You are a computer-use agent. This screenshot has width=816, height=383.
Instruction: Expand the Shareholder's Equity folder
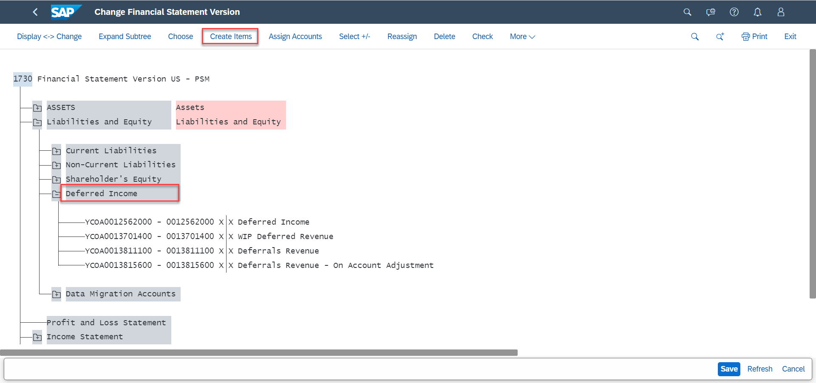tap(57, 180)
